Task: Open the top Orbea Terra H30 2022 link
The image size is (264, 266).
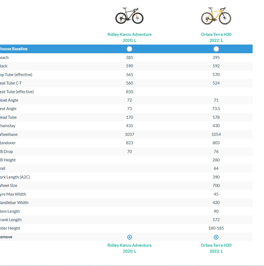Action: tap(216, 37)
